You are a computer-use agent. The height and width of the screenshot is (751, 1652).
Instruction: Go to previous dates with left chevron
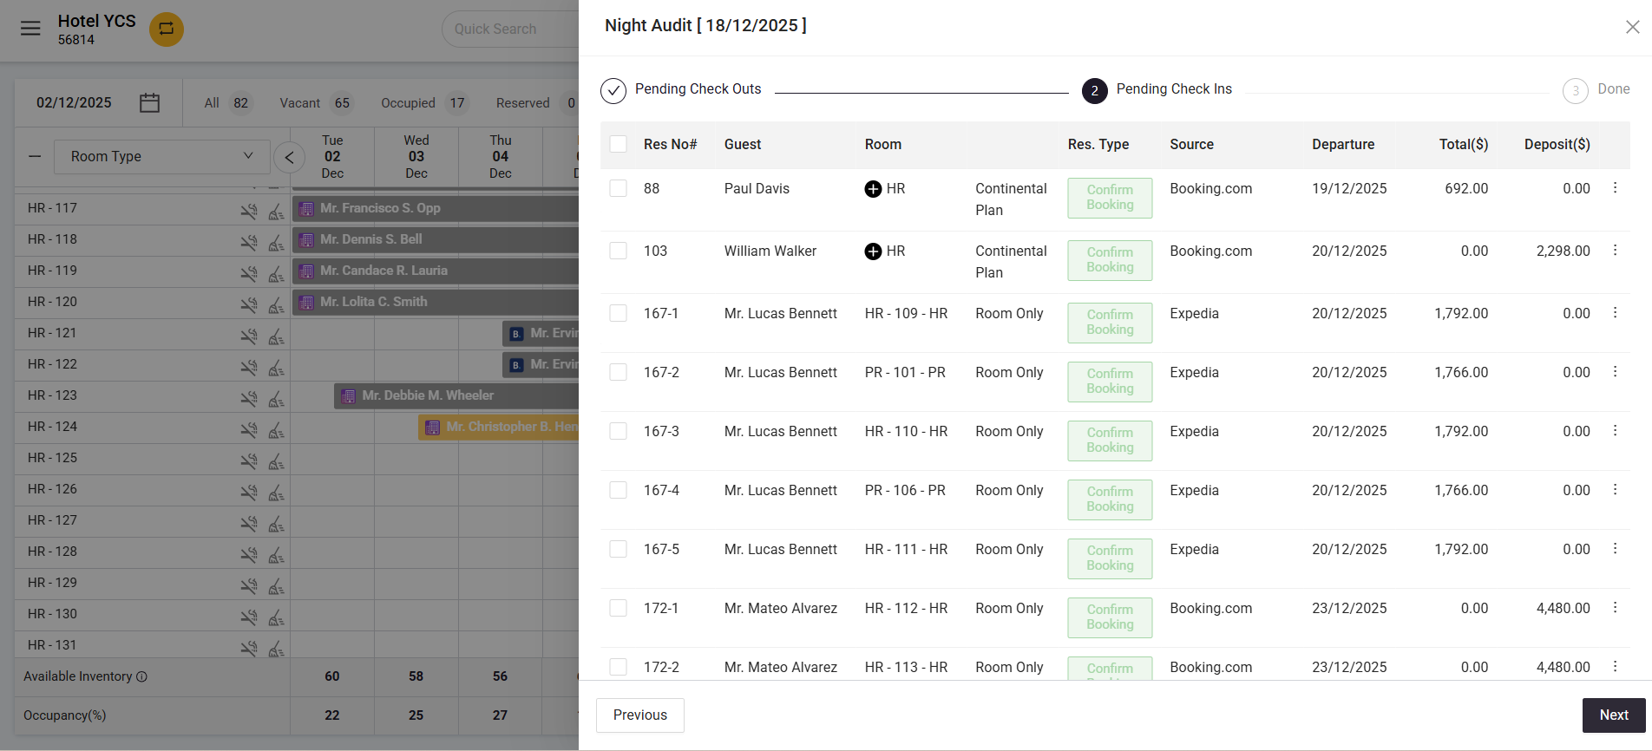(290, 157)
